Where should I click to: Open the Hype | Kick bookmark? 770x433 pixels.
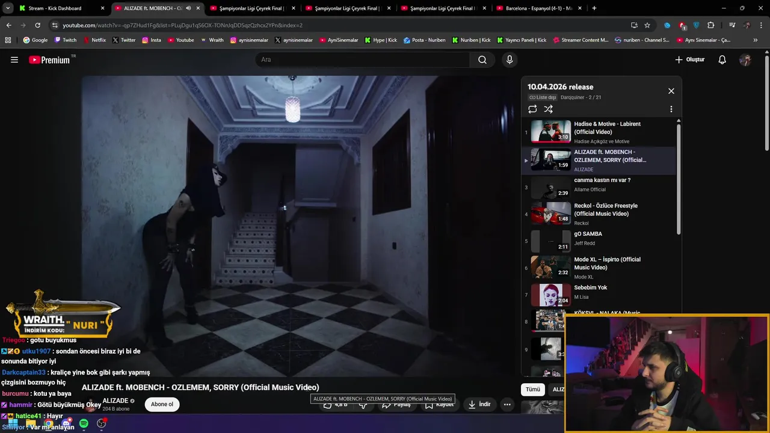click(381, 40)
